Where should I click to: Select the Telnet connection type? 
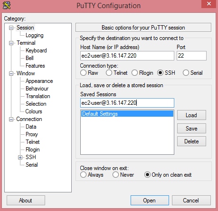click(109, 73)
